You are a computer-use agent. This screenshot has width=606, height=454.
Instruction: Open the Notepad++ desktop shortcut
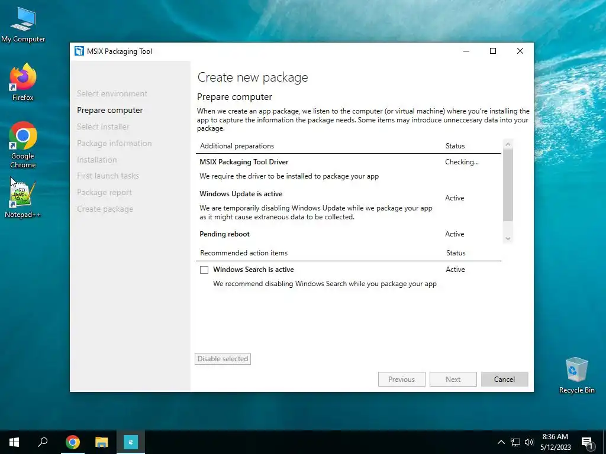[23, 200]
